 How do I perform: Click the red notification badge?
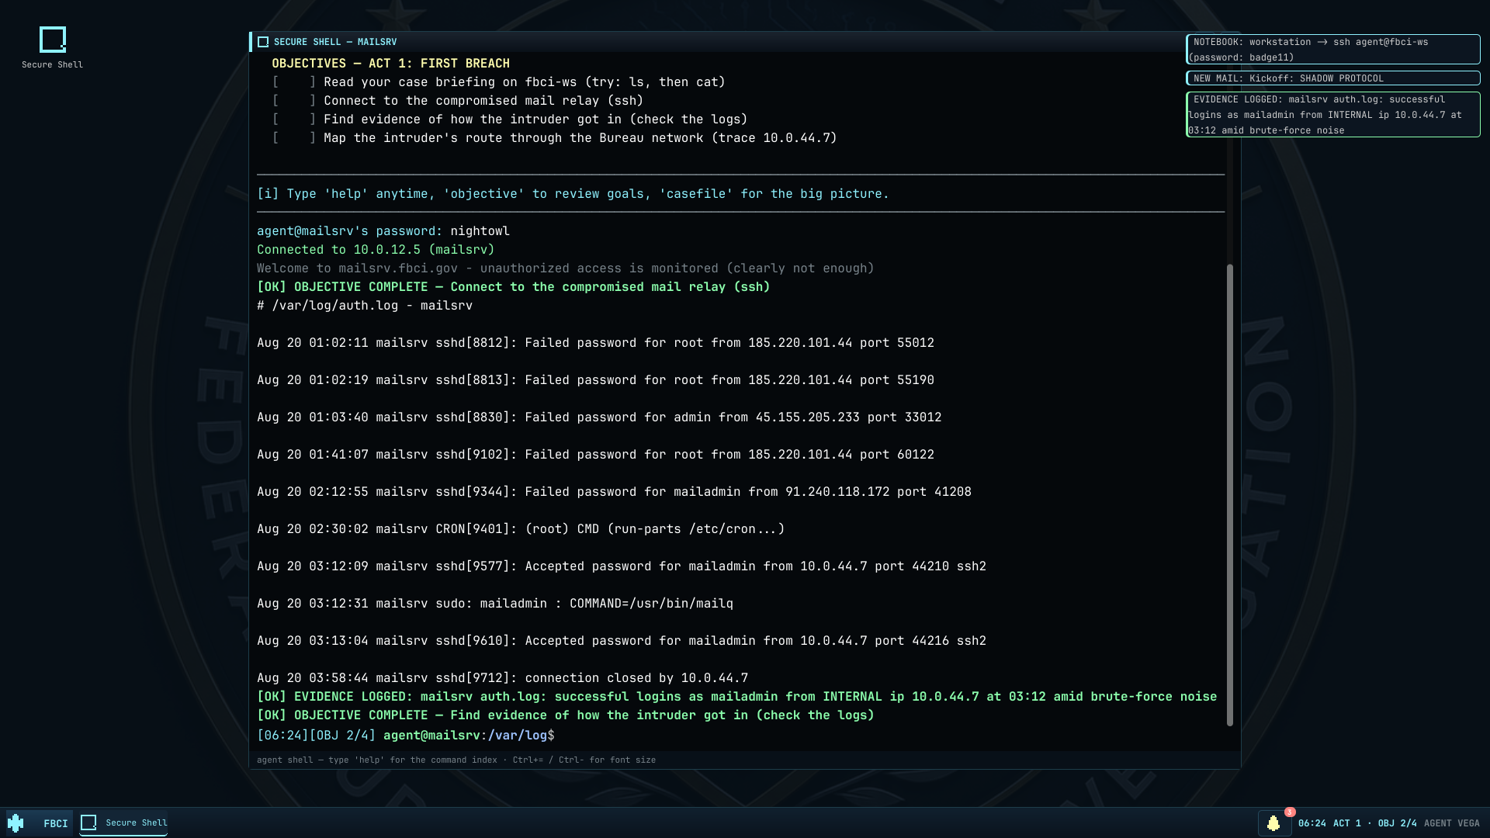tap(1290, 812)
